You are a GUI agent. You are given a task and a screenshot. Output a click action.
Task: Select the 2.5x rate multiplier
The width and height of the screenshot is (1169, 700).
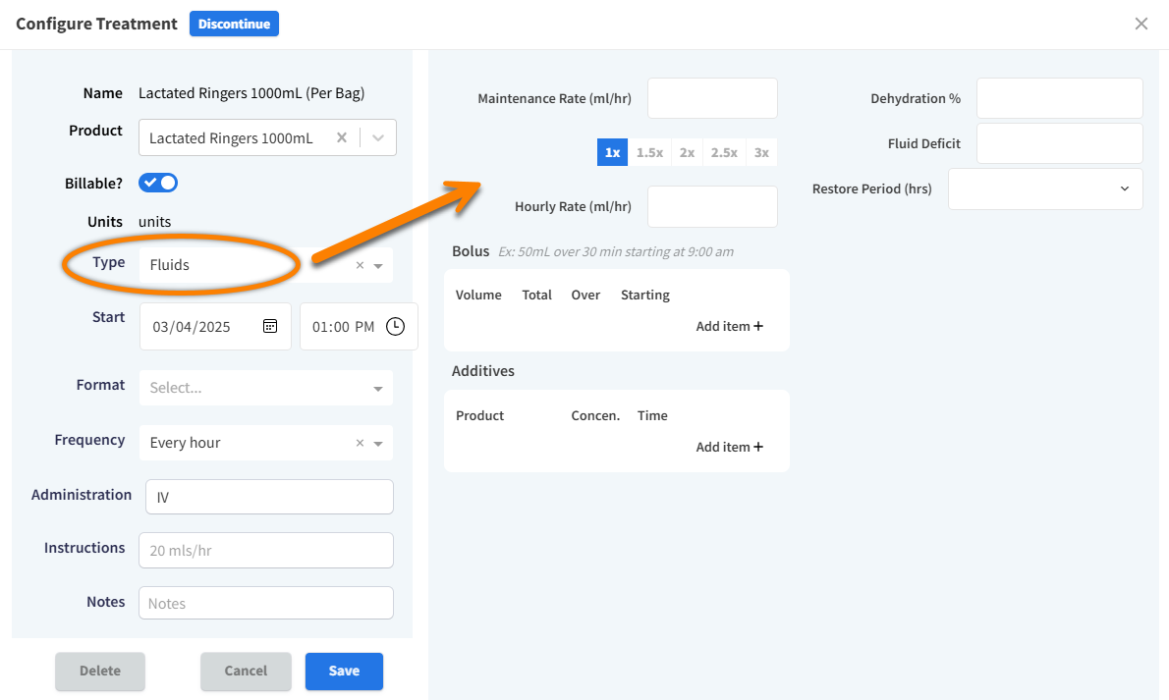(724, 152)
